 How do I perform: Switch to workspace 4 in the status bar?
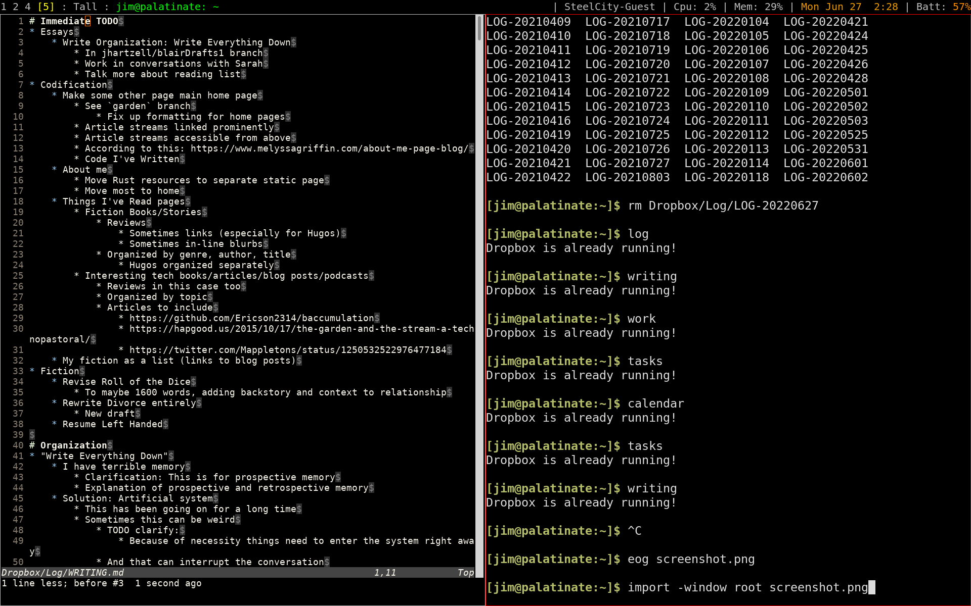(x=28, y=7)
